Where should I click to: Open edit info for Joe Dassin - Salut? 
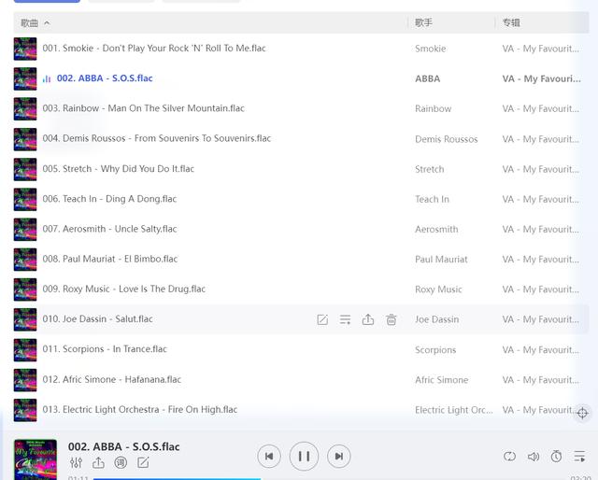(322, 319)
